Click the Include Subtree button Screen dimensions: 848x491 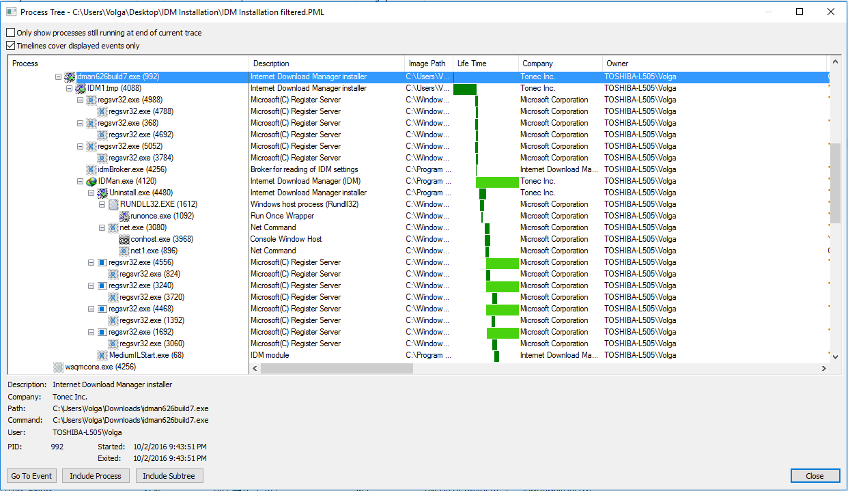coord(169,476)
